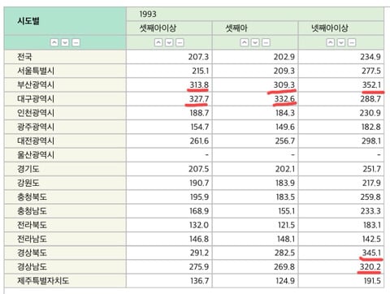The height and width of the screenshot is (294, 390).
Task: Click the 195.9 value for 충청북도
Action: click(x=199, y=197)
